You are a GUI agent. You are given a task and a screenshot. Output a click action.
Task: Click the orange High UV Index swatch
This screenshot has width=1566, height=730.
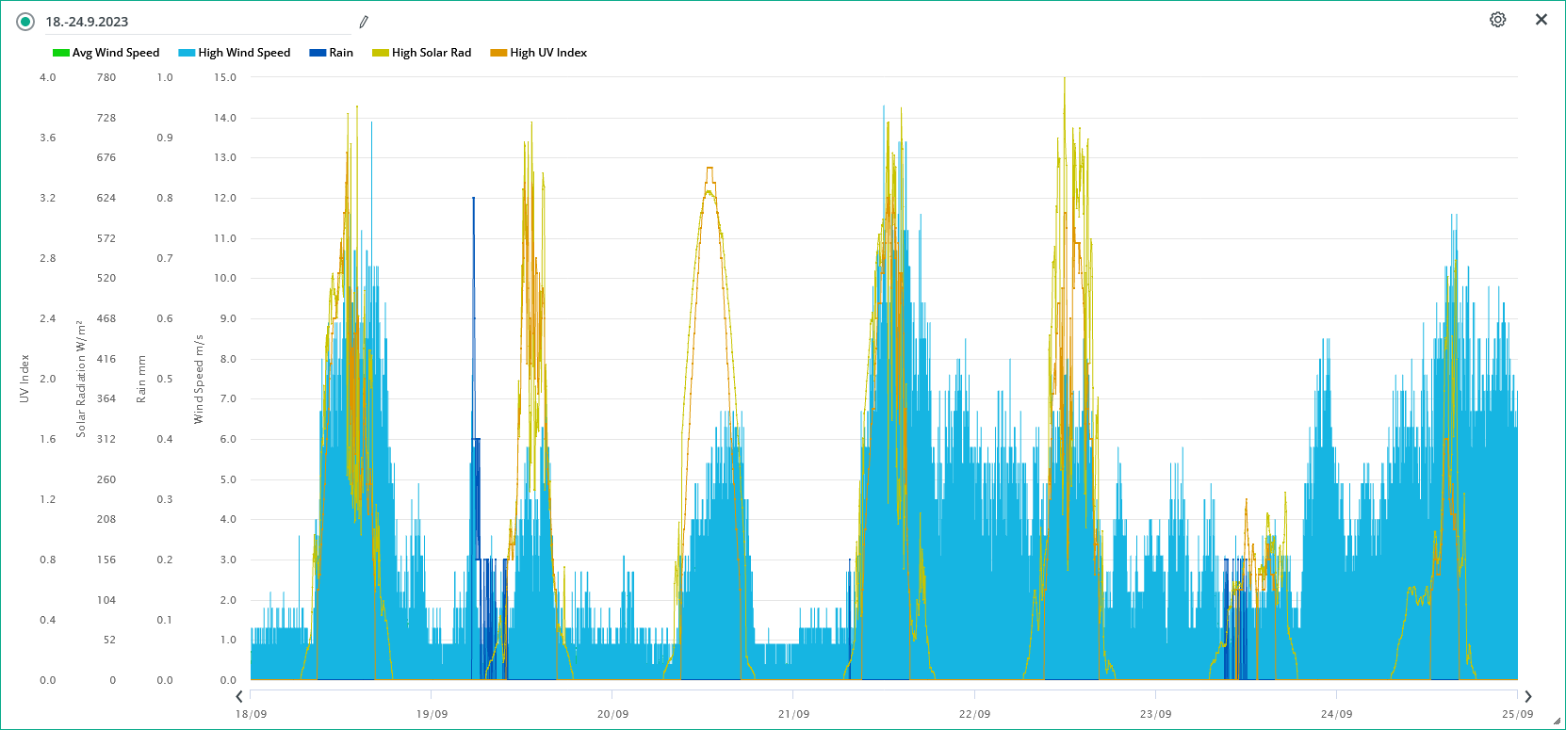point(498,53)
